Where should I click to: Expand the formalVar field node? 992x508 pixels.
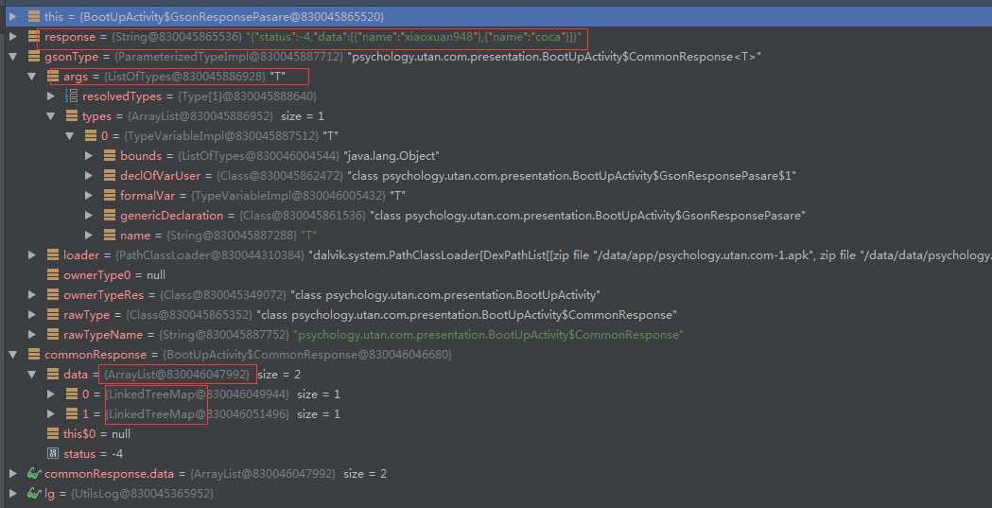(x=89, y=196)
